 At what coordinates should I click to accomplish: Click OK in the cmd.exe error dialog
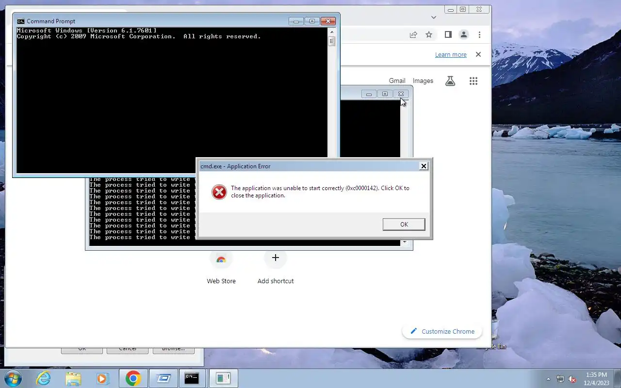click(x=404, y=224)
